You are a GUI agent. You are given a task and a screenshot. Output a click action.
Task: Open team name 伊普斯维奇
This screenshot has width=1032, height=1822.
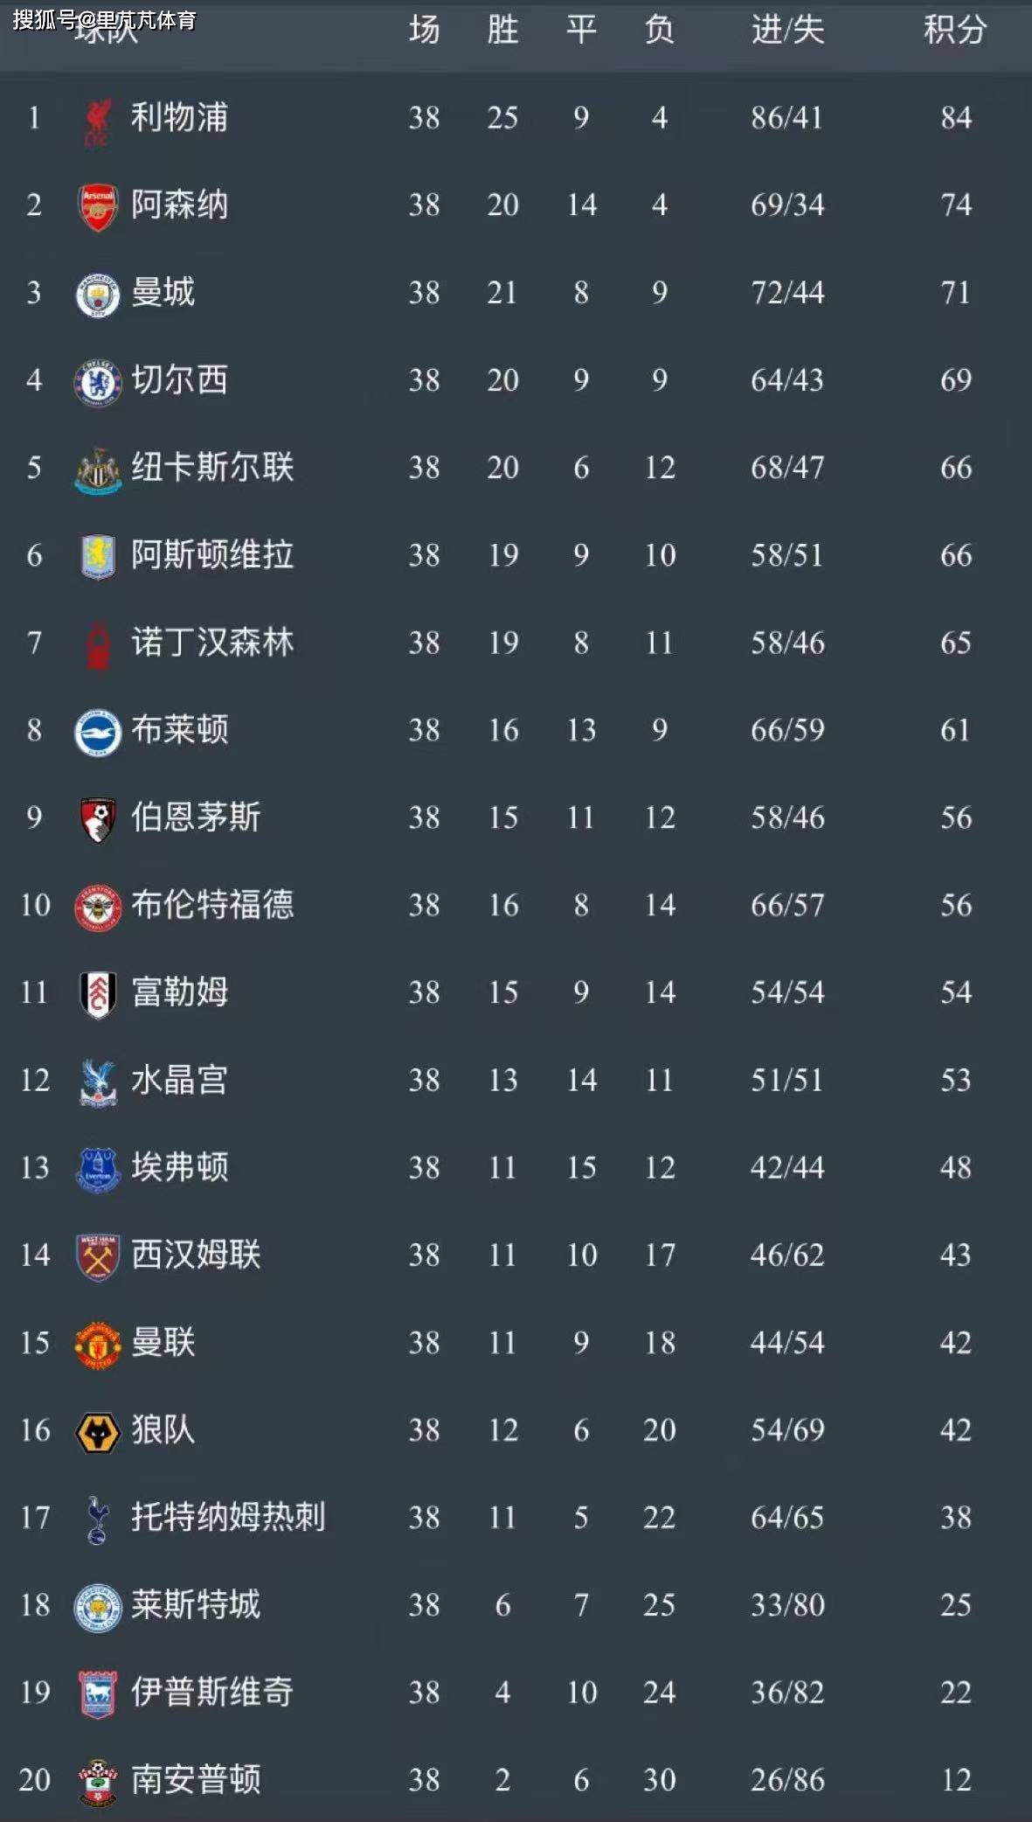[212, 1692]
